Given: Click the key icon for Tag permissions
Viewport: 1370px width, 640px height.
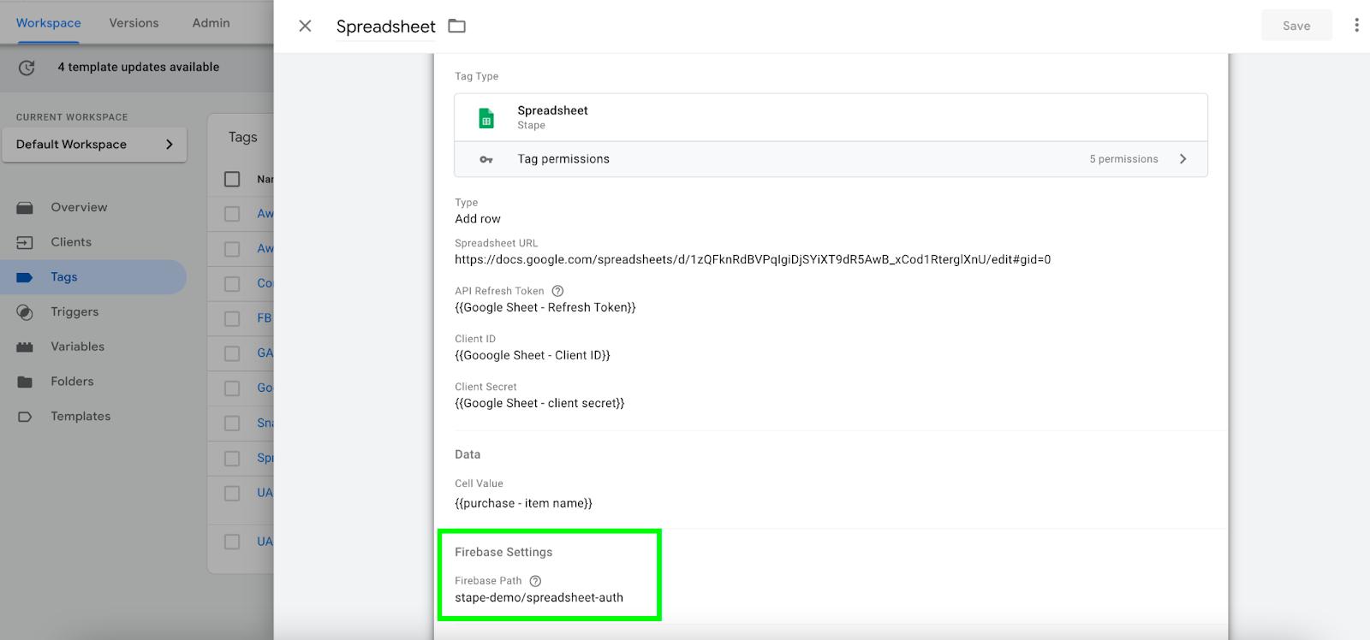Looking at the screenshot, I should coord(486,159).
